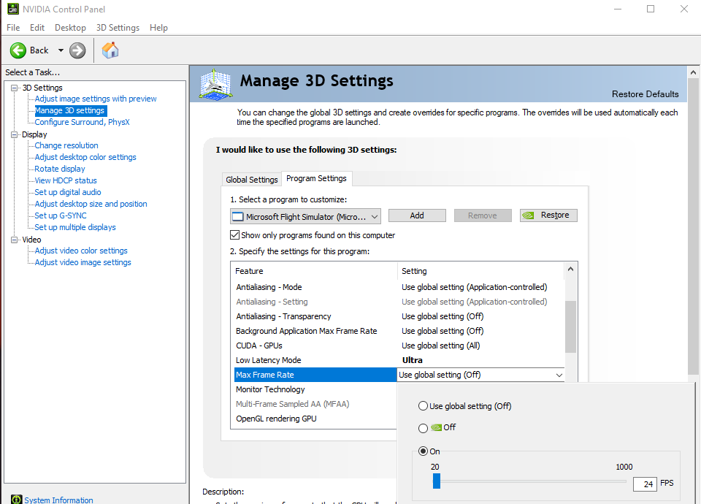Collapse the 3D Settings tree node

[x=15, y=88]
